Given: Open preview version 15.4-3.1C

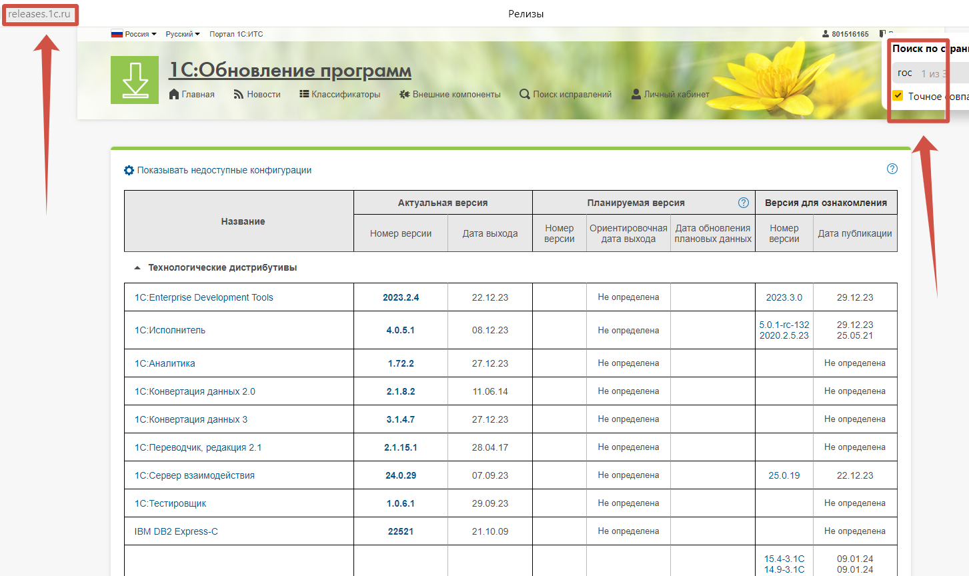Looking at the screenshot, I should click(784, 559).
